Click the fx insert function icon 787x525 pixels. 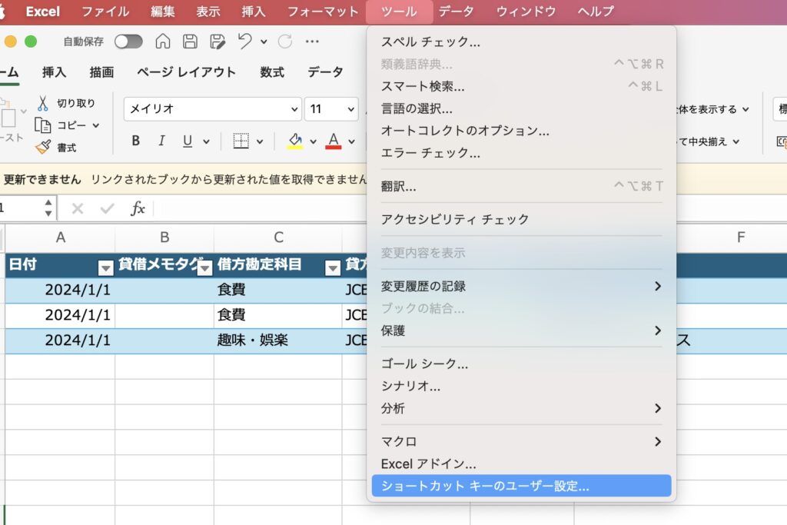pyautogui.click(x=138, y=208)
